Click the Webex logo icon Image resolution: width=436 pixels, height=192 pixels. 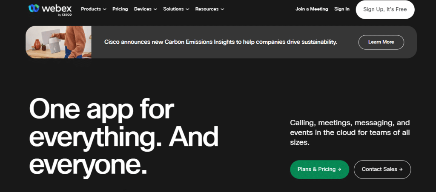34,8
